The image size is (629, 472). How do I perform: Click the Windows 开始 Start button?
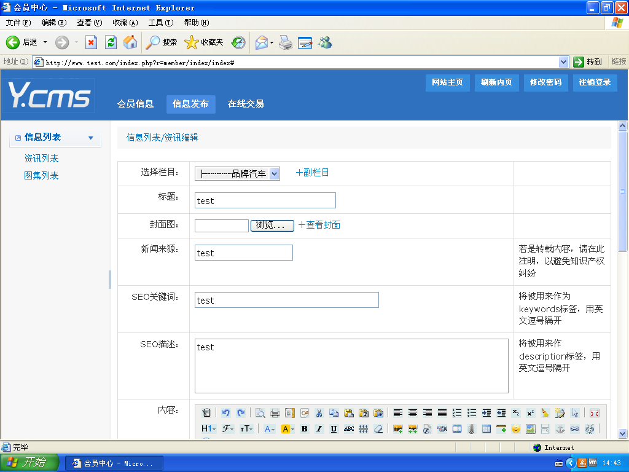click(x=29, y=463)
